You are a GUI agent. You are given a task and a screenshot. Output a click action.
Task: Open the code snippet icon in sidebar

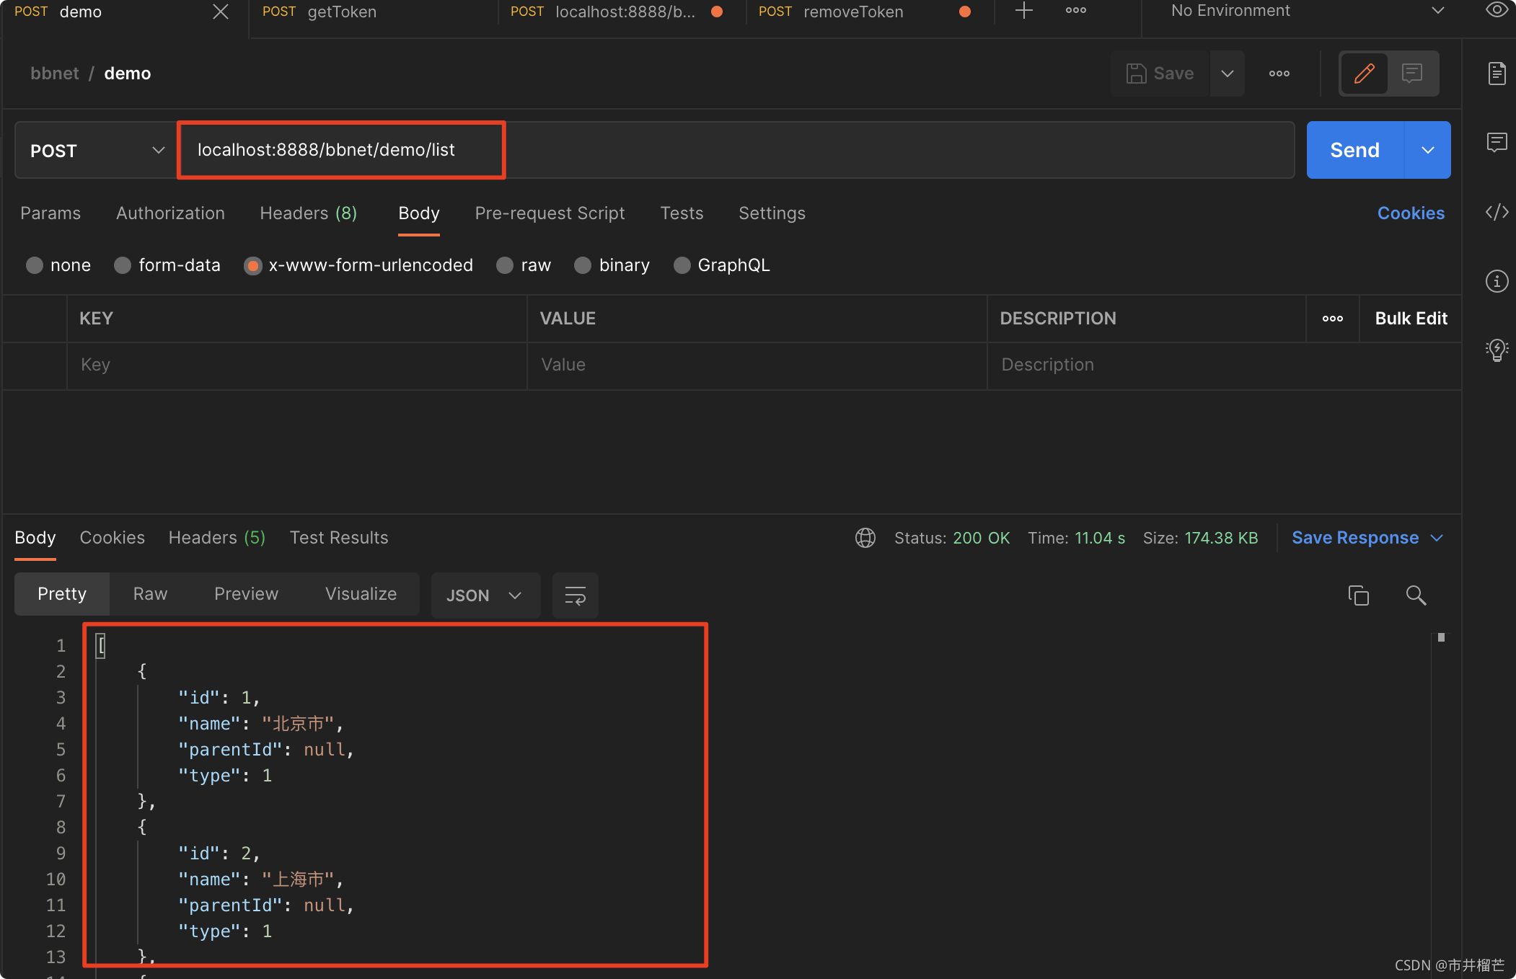tap(1497, 212)
